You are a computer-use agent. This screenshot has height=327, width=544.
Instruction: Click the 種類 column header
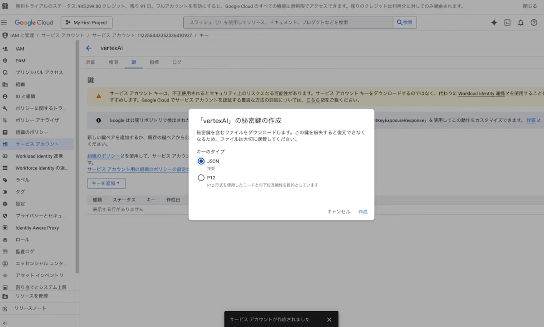[x=97, y=200]
